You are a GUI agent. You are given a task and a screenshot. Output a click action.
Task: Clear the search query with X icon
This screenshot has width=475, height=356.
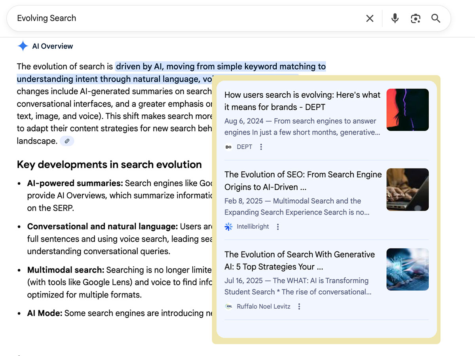coord(370,19)
